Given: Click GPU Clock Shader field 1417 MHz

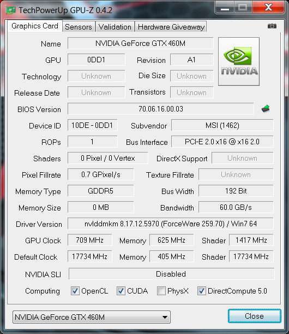Looking at the screenshot, I should pos(251,240).
